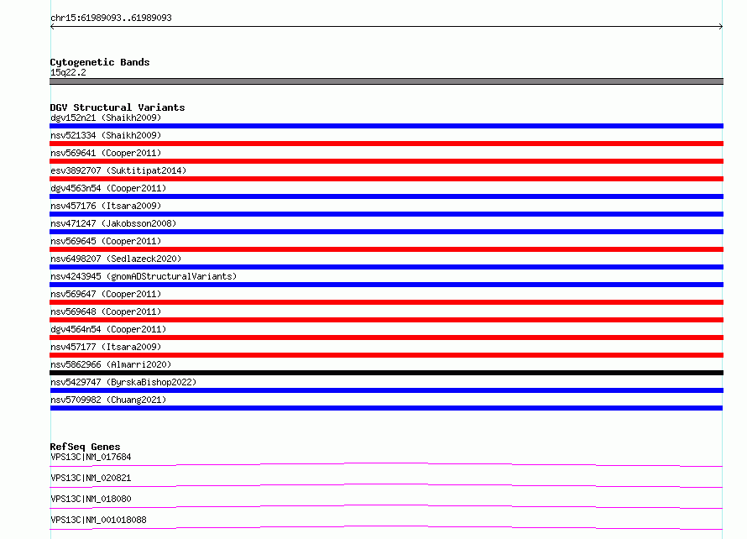Click the blue bar under nsv457176

386,214
